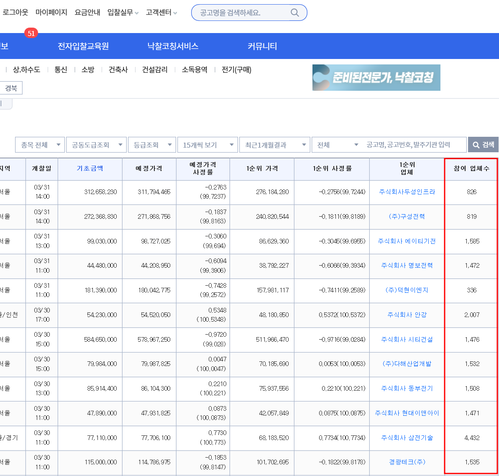Open the 종목 전체 dropdown
This screenshot has height=476, width=499.
[40, 145]
